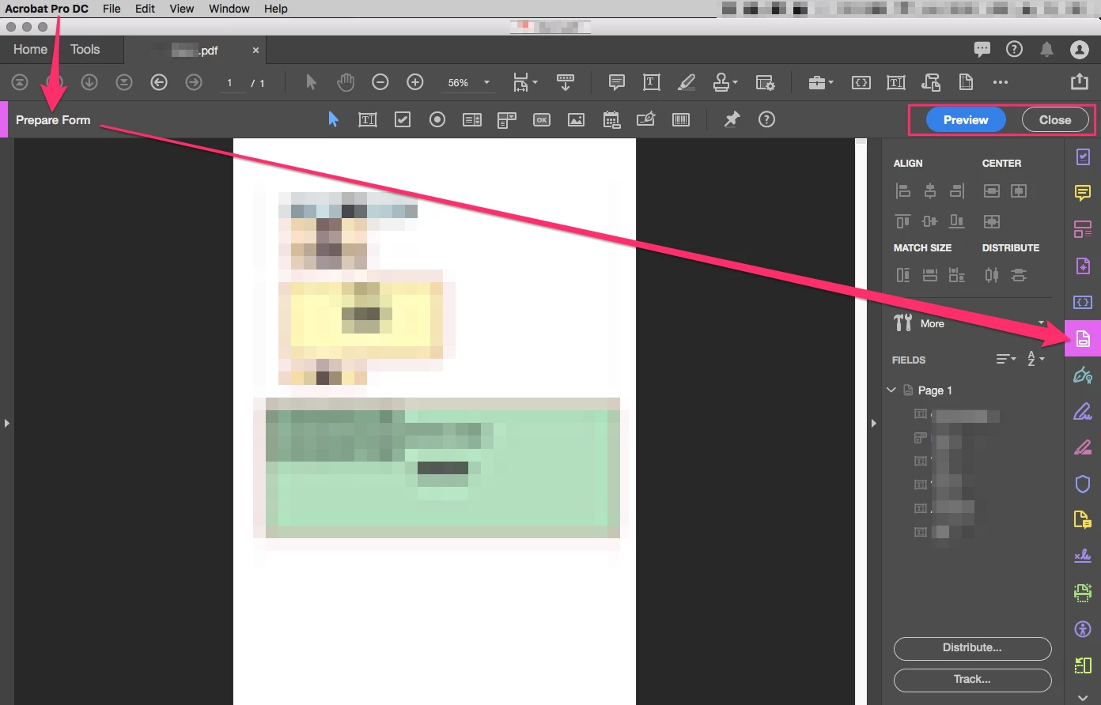Select the Add Digital Signature field tool
The image size is (1101, 705).
(x=646, y=119)
